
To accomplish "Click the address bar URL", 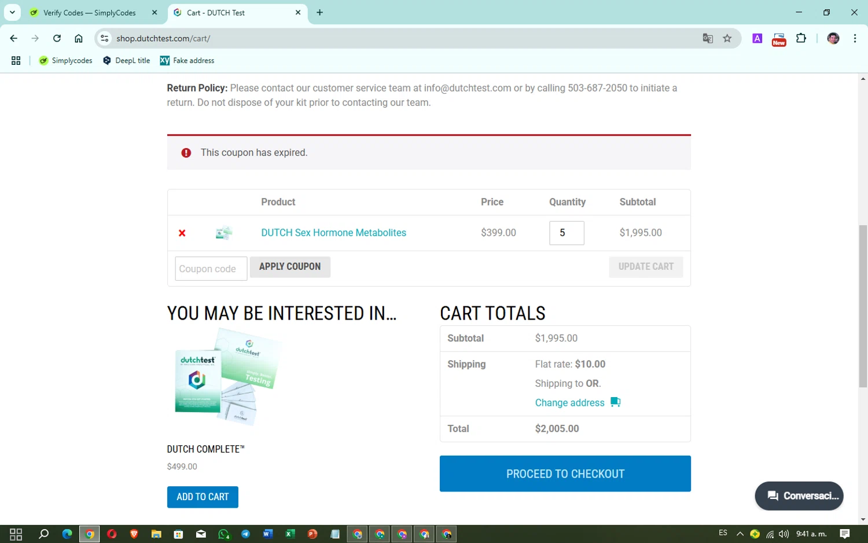I will click(163, 38).
